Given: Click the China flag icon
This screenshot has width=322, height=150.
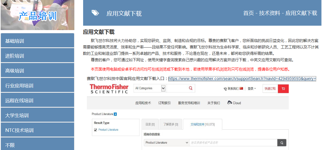Looking at the screenshot, I should coord(241,88).
